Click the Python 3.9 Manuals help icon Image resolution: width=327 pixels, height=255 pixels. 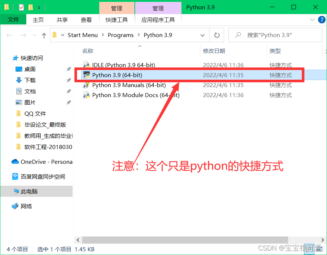pos(86,85)
